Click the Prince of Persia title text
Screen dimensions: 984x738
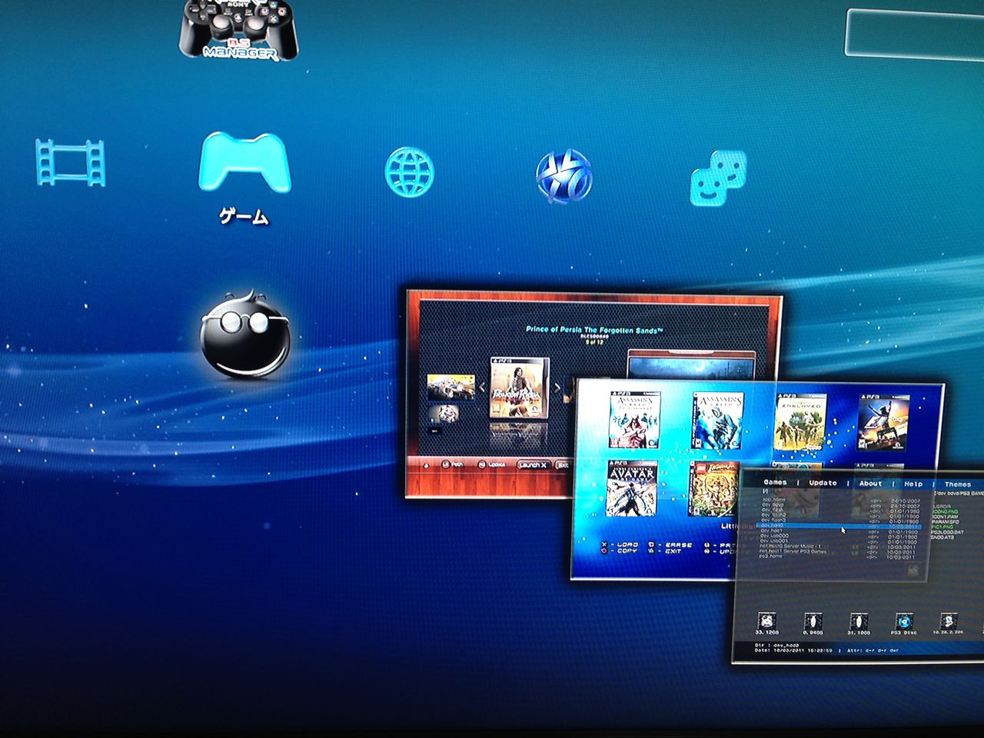pyautogui.click(x=593, y=329)
